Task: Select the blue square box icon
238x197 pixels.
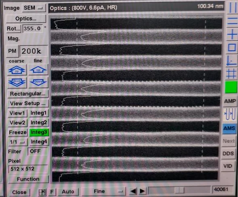Action: click(232, 48)
